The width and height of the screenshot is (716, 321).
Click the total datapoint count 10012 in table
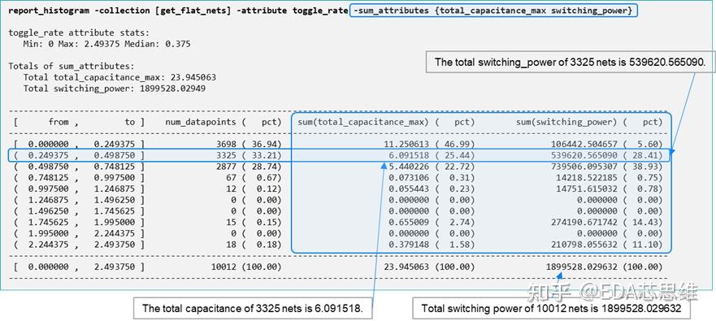click(x=223, y=267)
